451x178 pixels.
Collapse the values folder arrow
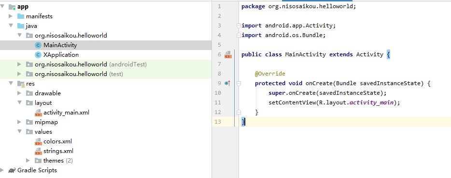pos(20,131)
